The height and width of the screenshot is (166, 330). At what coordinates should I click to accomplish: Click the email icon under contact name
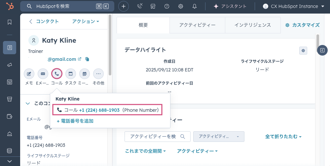click(x=43, y=74)
